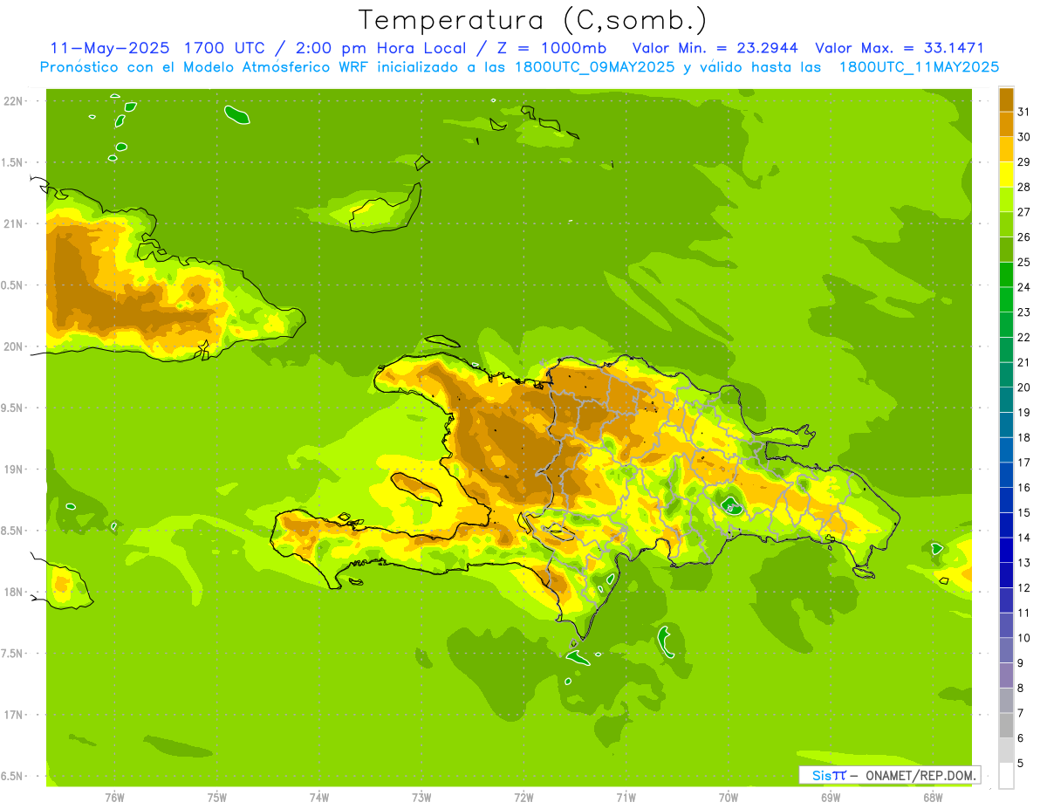
Task: Click the '1700 UTC' time text
Action: click(x=224, y=48)
